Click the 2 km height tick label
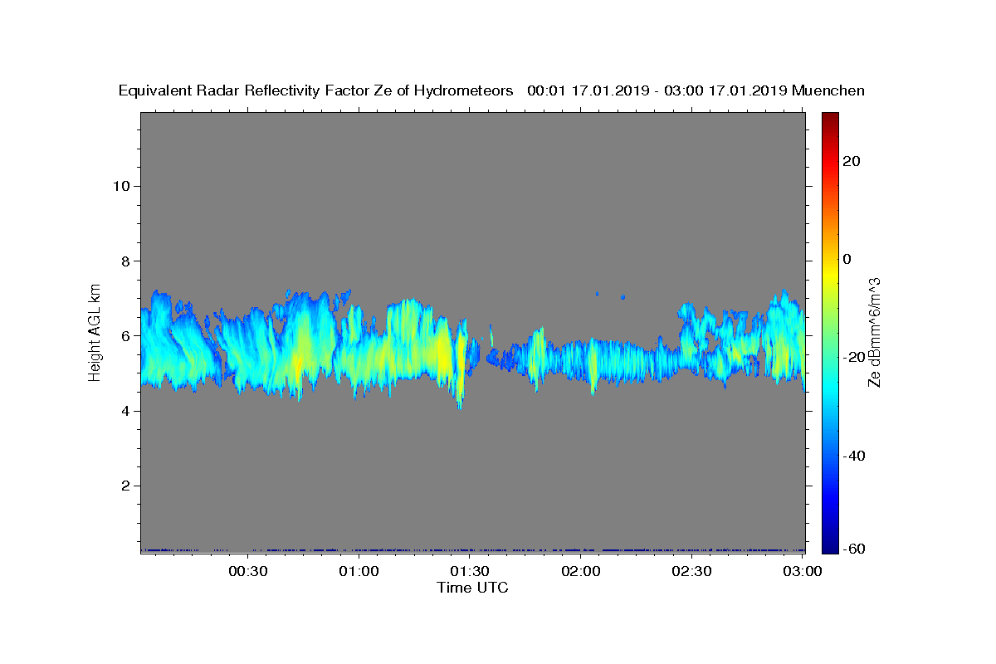 pyautogui.click(x=125, y=486)
